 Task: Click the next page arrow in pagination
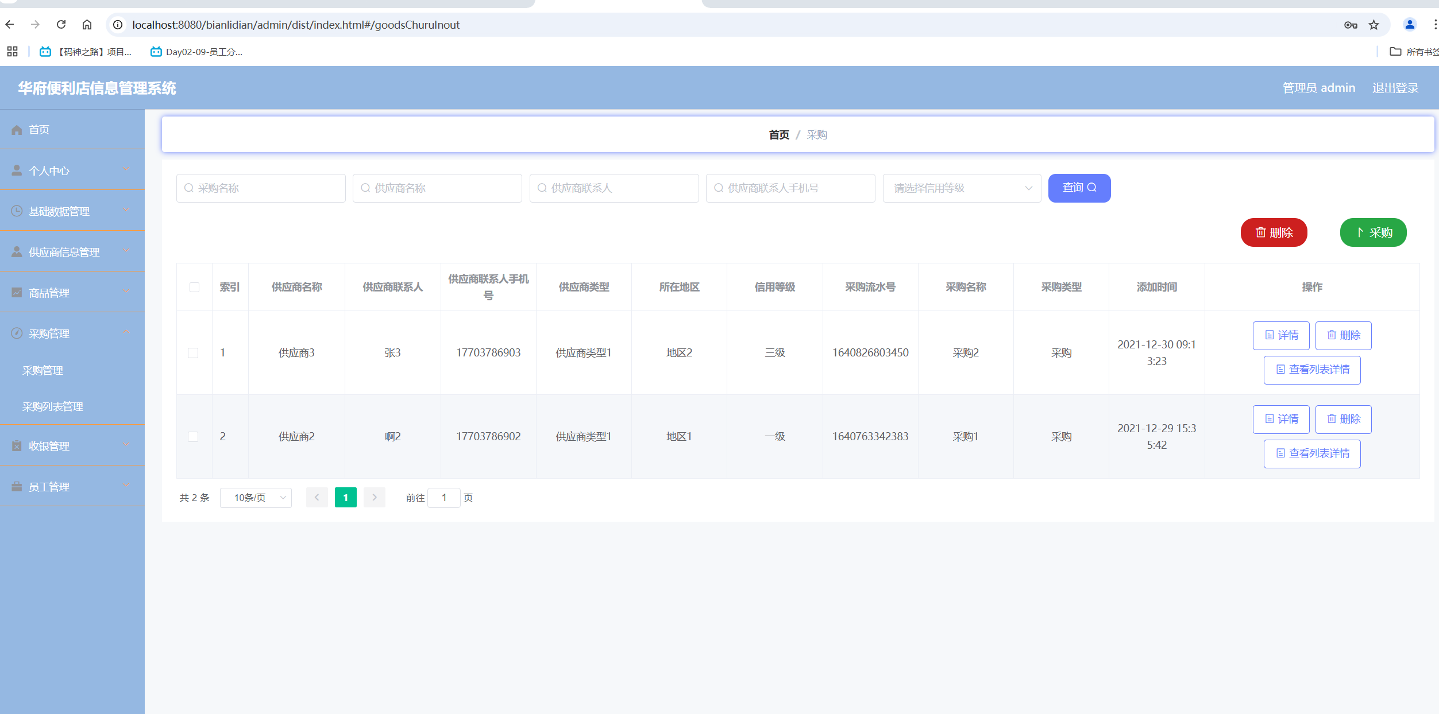click(375, 498)
